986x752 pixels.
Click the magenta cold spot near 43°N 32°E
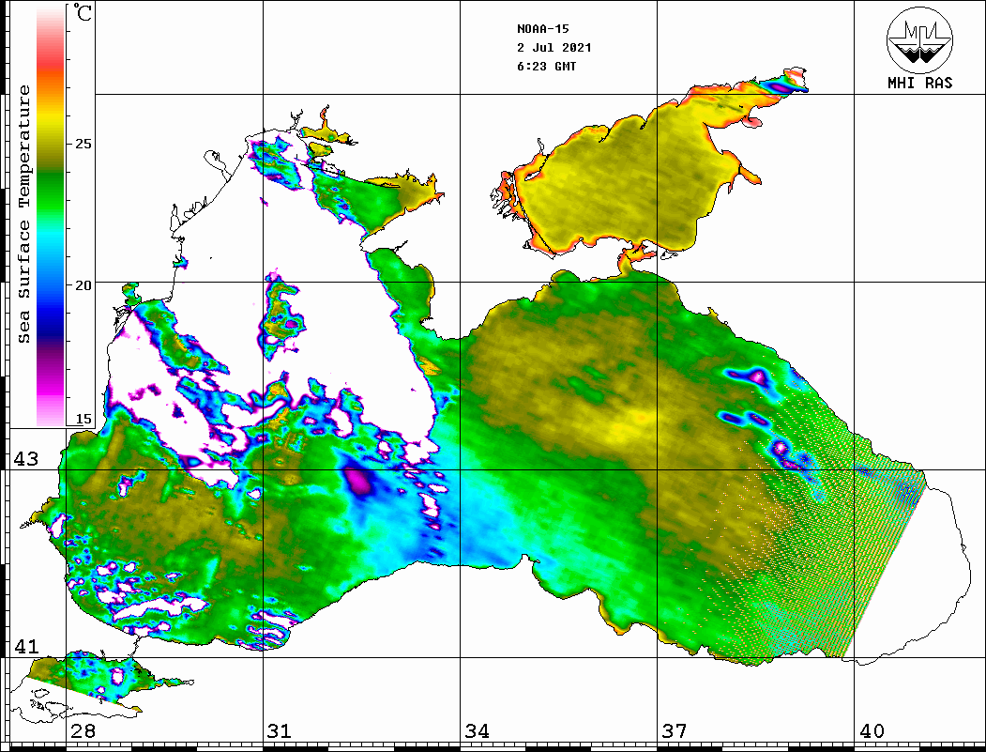click(358, 482)
